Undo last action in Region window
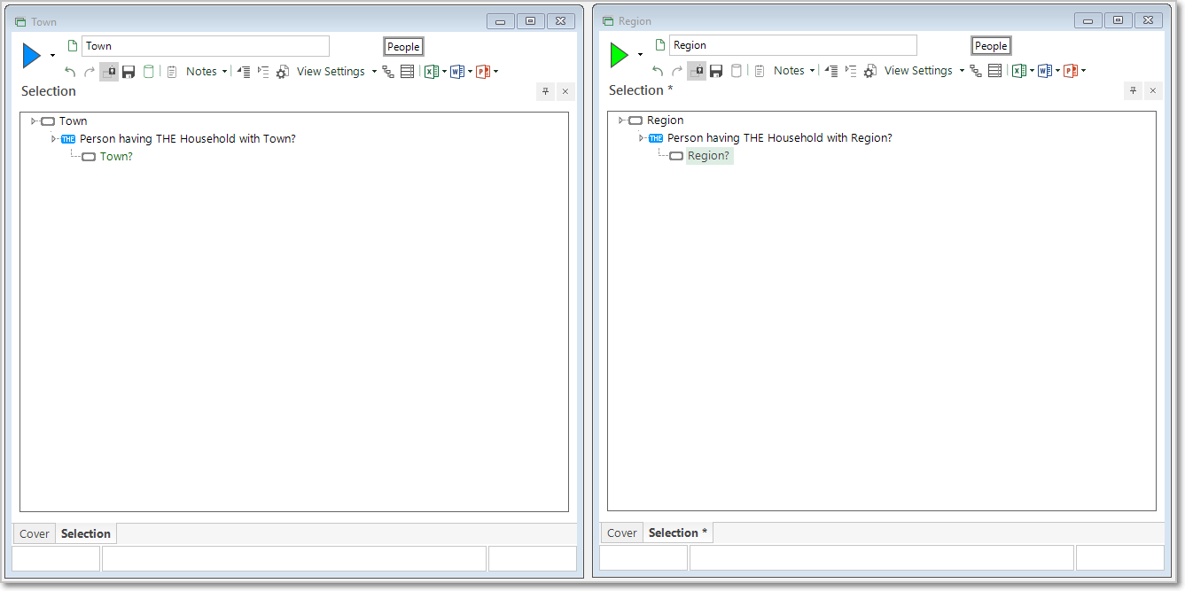1185x591 pixels. point(658,71)
